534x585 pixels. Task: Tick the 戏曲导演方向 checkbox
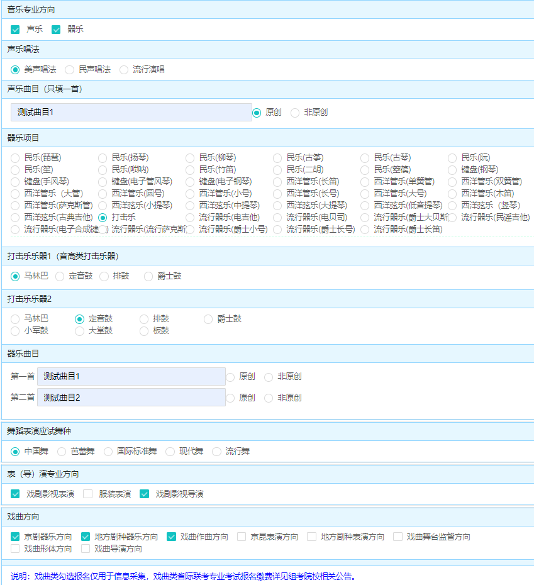coord(86,549)
